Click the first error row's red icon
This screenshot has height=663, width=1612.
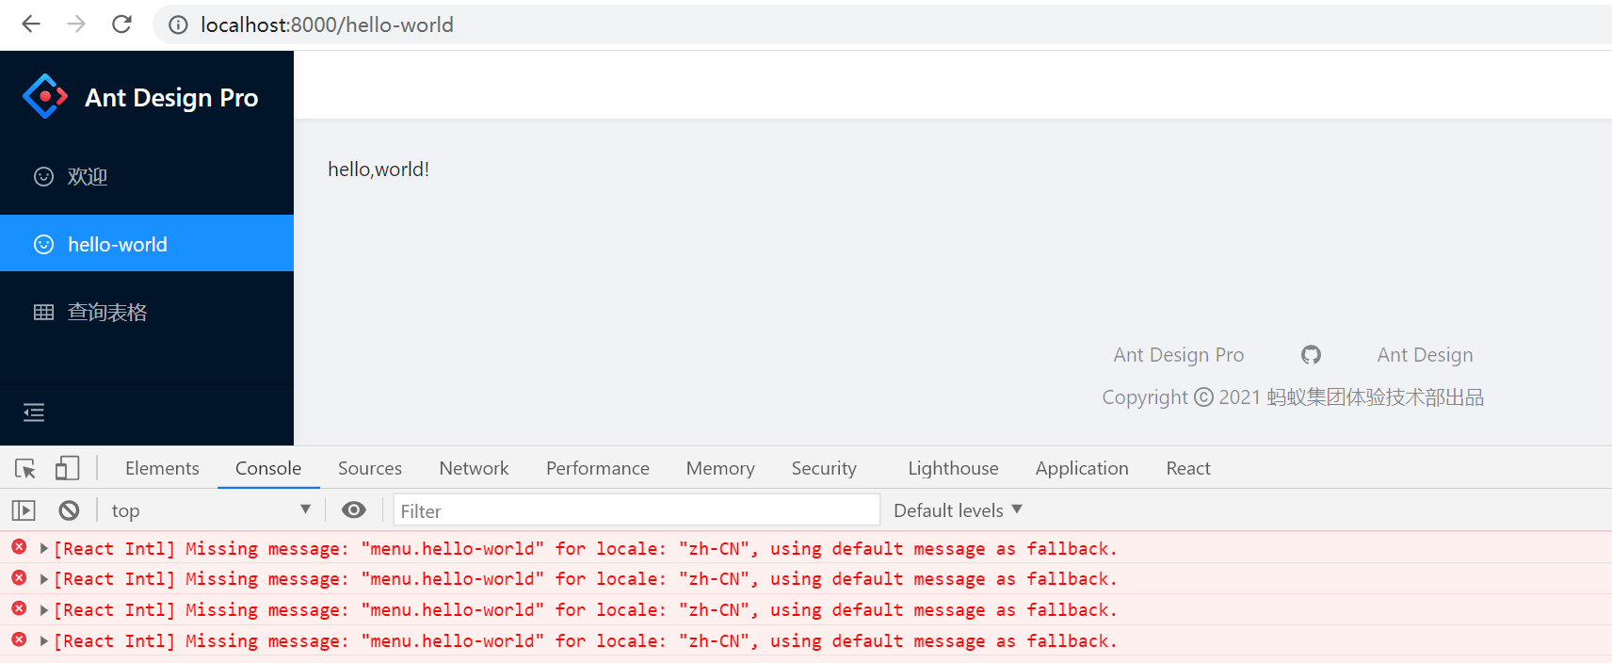click(19, 547)
